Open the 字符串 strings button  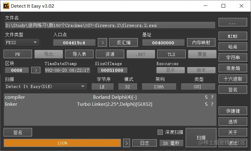(233, 57)
